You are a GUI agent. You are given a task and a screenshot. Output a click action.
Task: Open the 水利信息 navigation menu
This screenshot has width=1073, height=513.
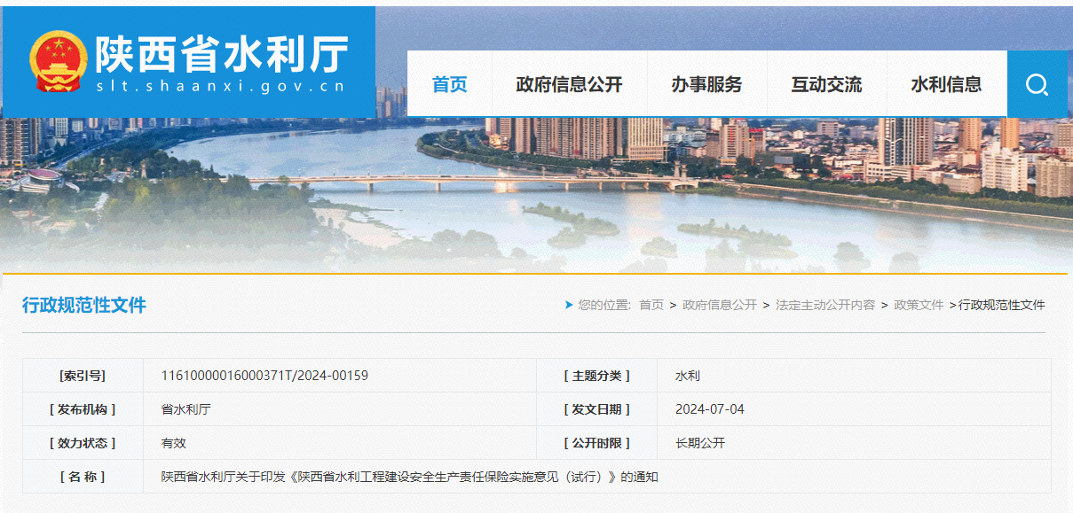[x=946, y=84]
